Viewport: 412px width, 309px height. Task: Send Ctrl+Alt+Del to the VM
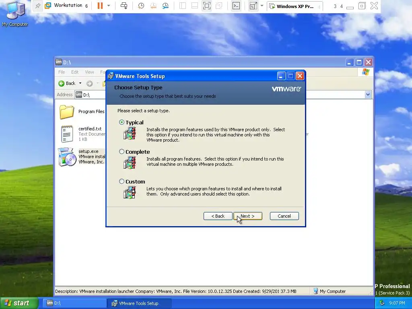124,6
